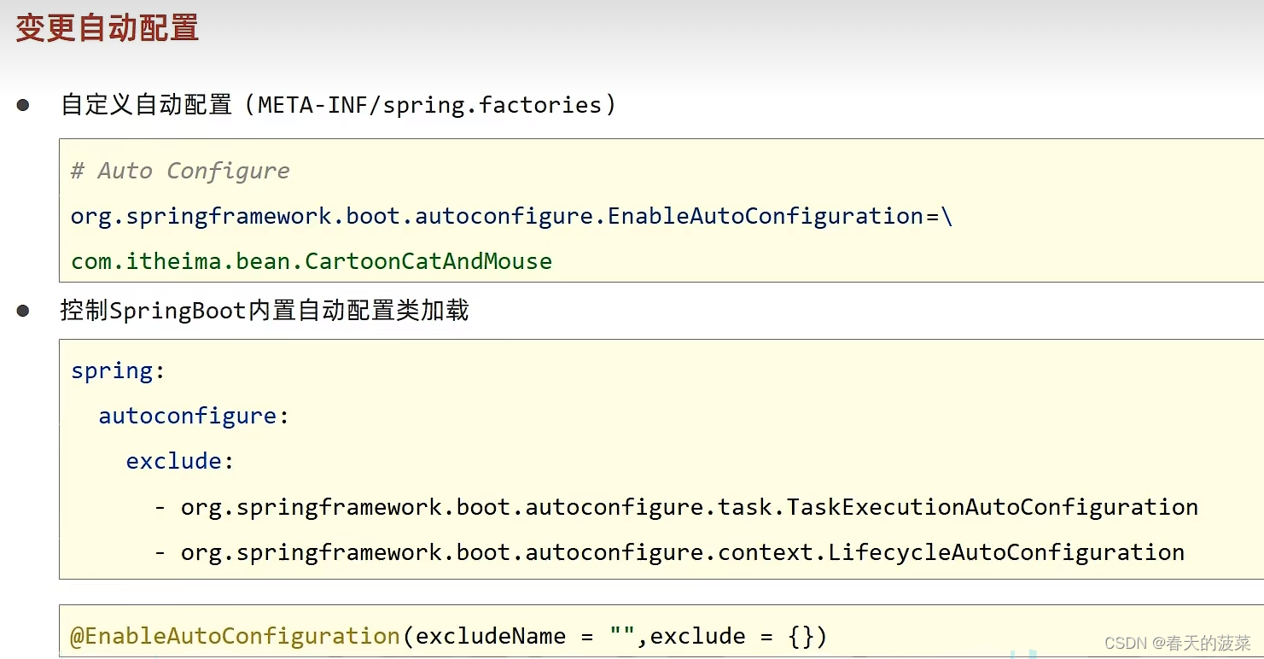
Task: Click the bullet text 自定义自动配置 (META-INF/spring.factories)
Action: [x=338, y=105]
